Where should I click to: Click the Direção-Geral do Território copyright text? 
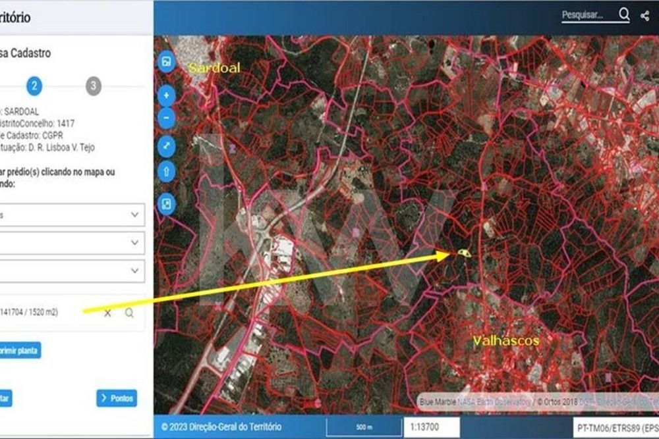coord(221,427)
